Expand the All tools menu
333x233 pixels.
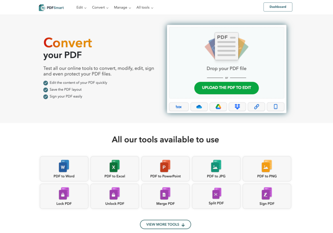point(144,7)
